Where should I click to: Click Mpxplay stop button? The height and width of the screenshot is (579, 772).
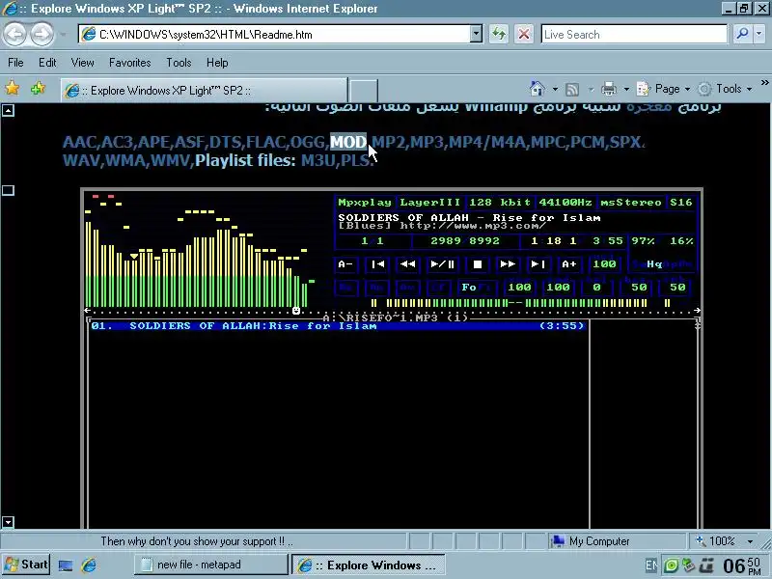[477, 264]
